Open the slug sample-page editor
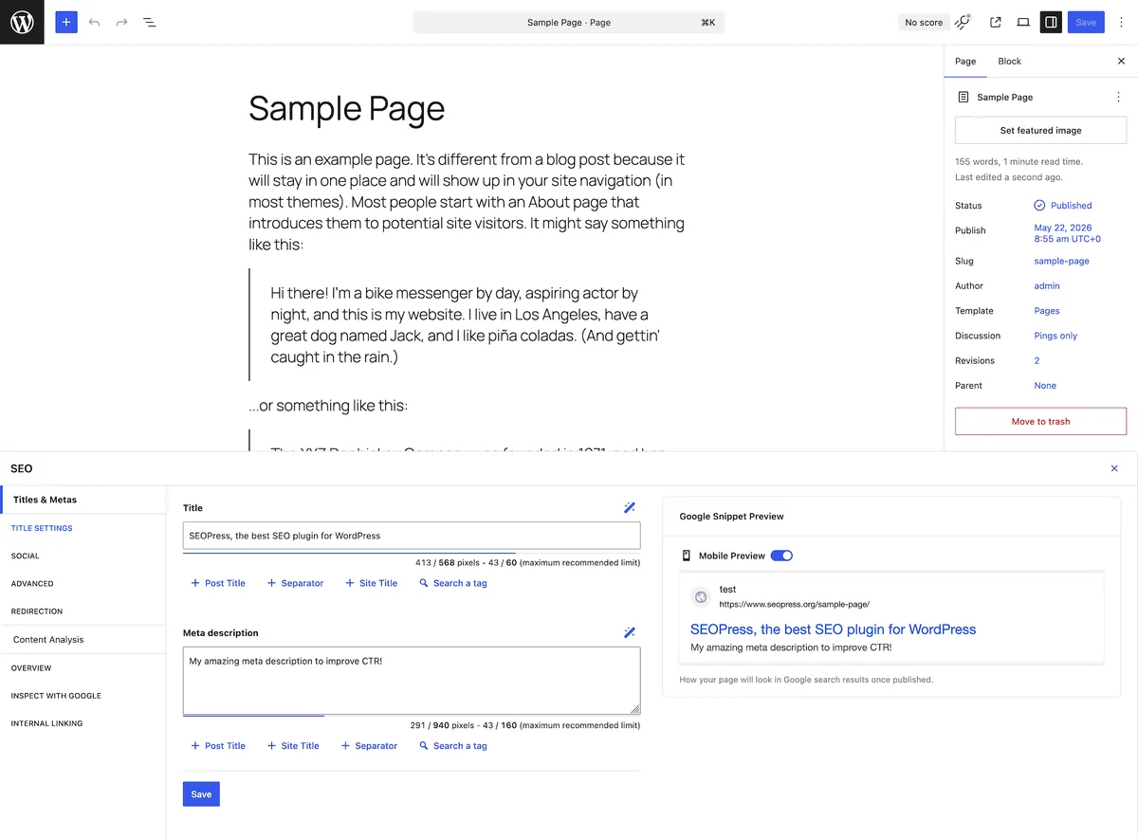 [1061, 261]
